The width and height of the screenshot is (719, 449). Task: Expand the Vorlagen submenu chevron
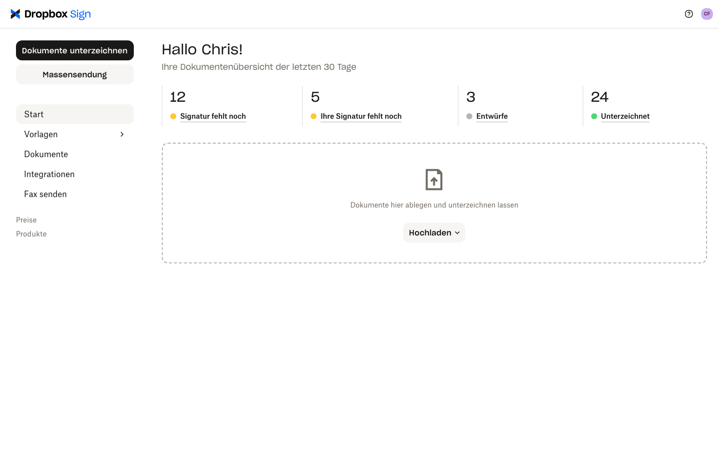click(x=122, y=134)
